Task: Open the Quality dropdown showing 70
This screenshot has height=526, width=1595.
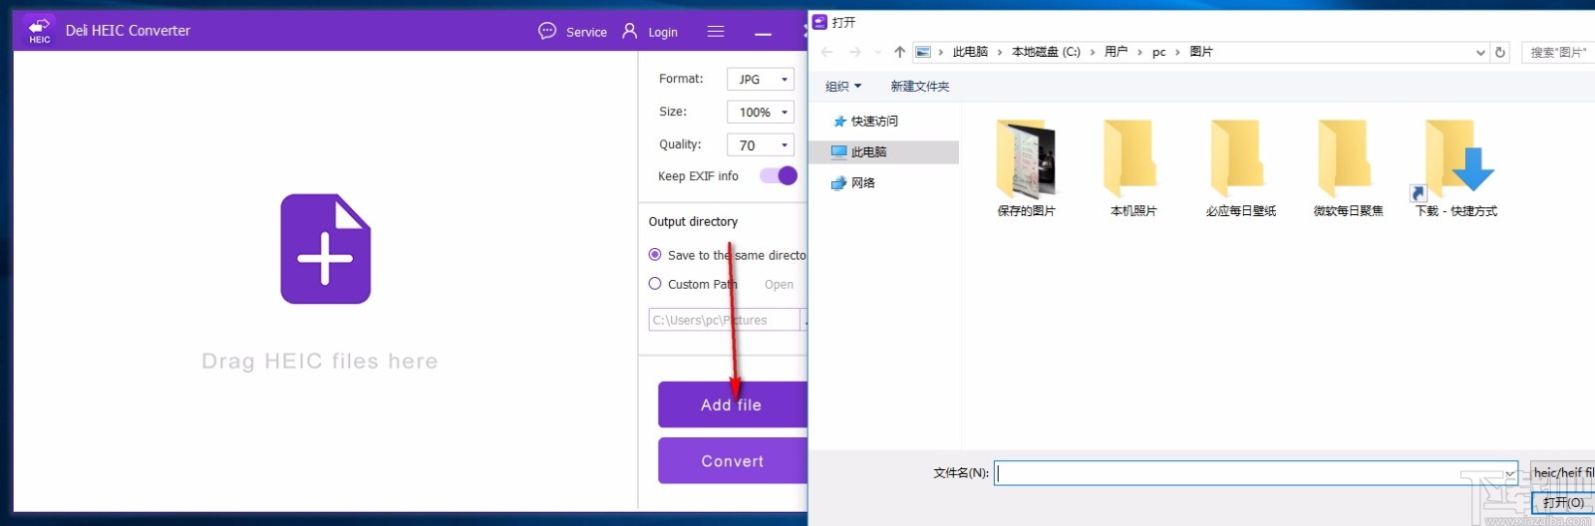Action: [x=761, y=144]
